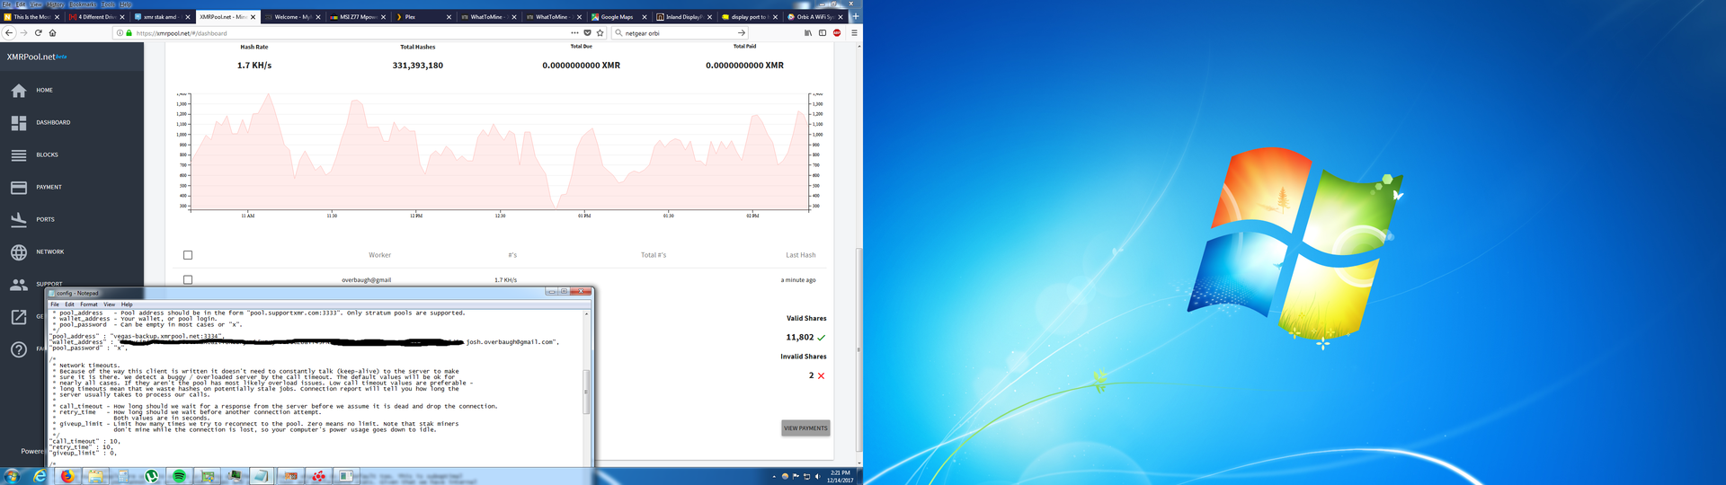Click the Firefox taskbar icon

click(67, 476)
